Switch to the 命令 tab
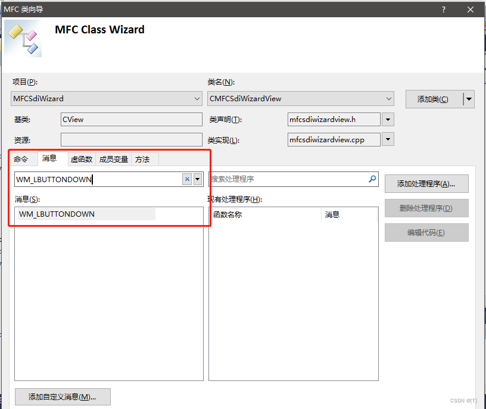This screenshot has width=486, height=409. (x=23, y=159)
